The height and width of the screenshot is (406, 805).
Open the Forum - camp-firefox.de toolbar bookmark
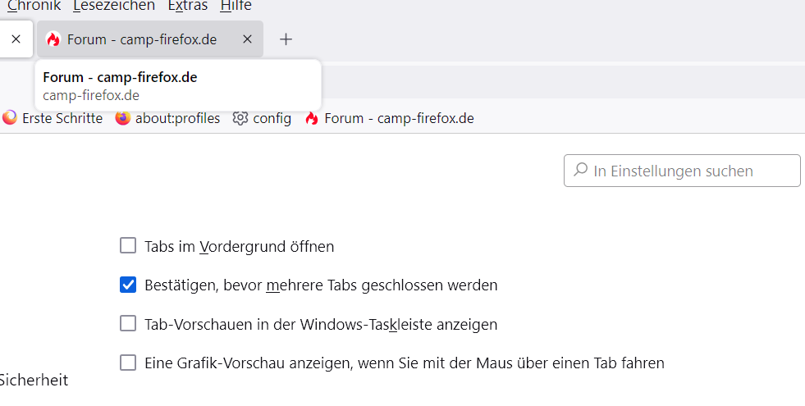pos(389,118)
